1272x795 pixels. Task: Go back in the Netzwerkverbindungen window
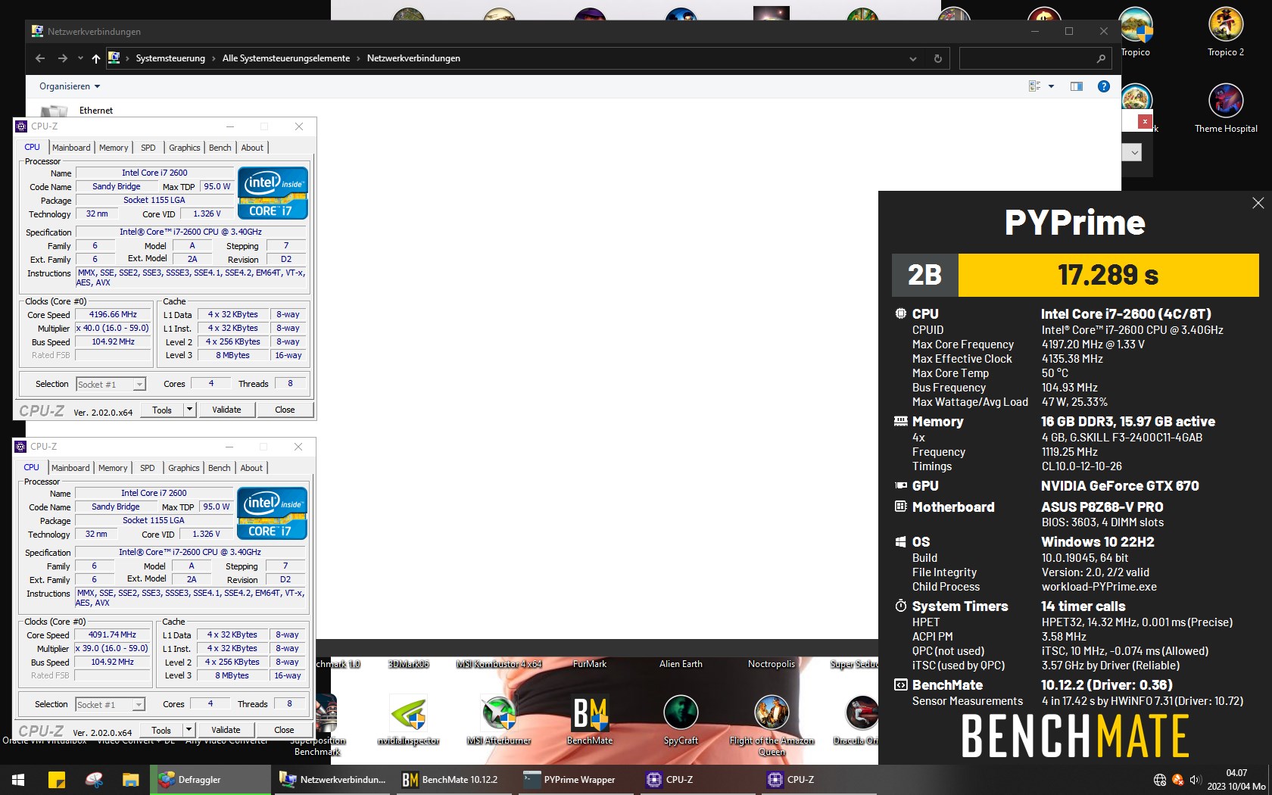(40, 58)
